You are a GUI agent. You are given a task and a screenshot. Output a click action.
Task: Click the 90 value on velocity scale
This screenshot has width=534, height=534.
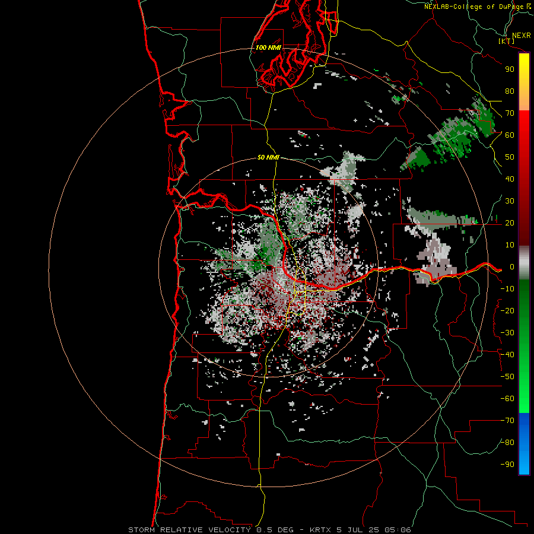[510, 69]
